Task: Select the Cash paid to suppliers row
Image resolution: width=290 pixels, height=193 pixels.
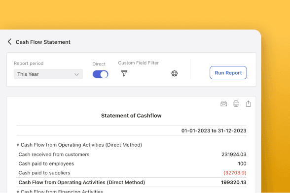Action: 131,173
